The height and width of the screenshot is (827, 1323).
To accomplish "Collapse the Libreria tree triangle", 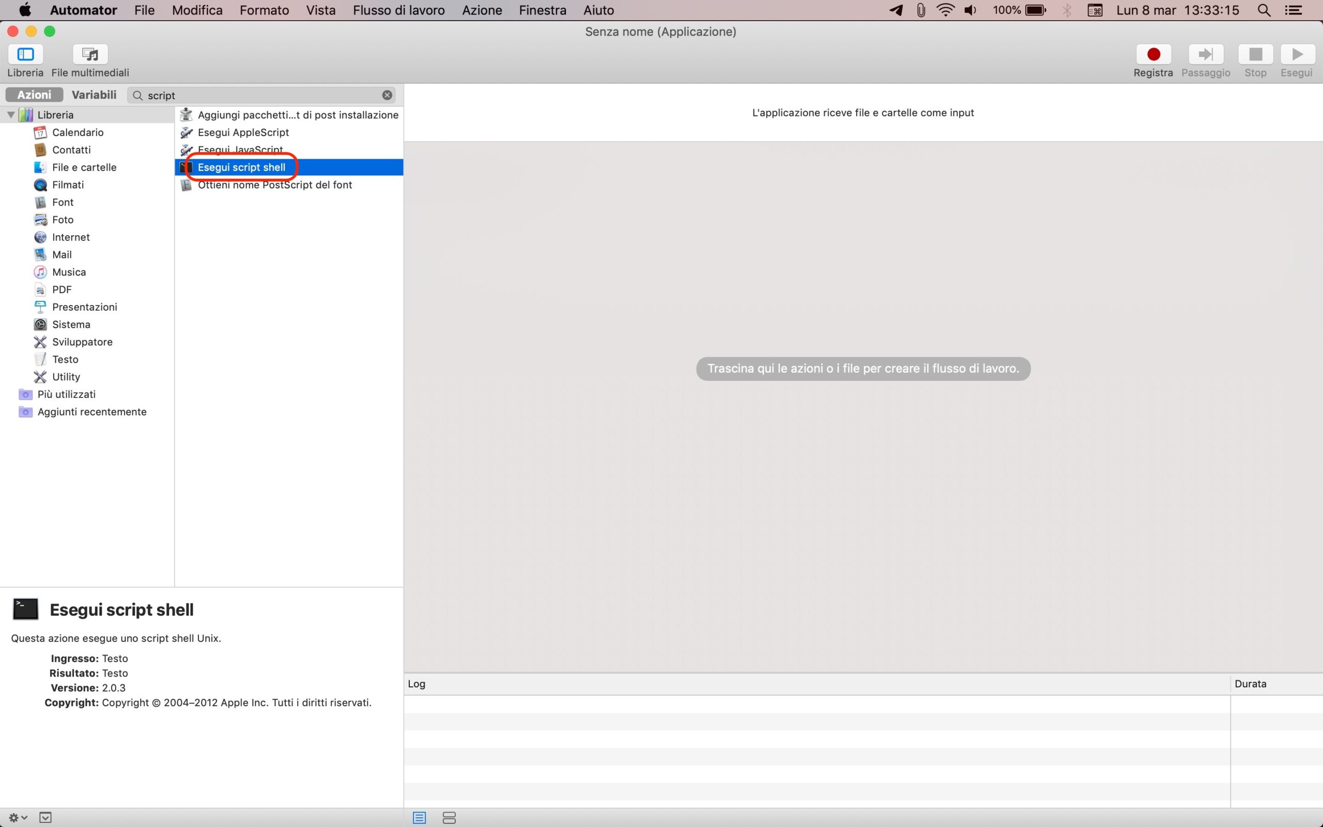I will point(11,115).
